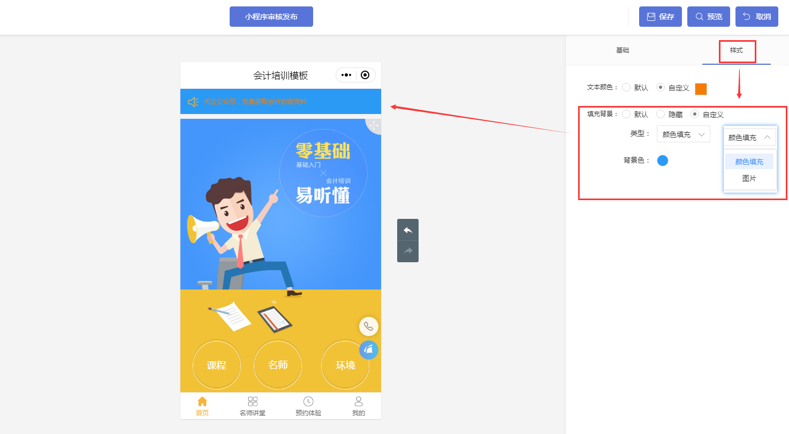This screenshot has height=434, width=789.
Task: Select the 预约体验 clock icon
Action: click(x=308, y=401)
